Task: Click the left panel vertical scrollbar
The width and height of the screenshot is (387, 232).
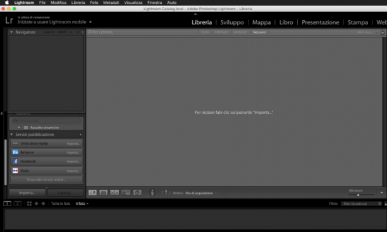Action: (x=6, y=162)
